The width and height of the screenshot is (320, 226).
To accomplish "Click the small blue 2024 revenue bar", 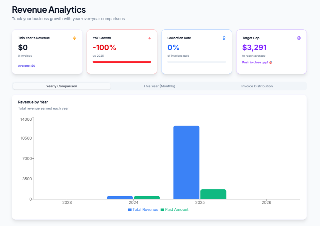I will pos(120,197).
